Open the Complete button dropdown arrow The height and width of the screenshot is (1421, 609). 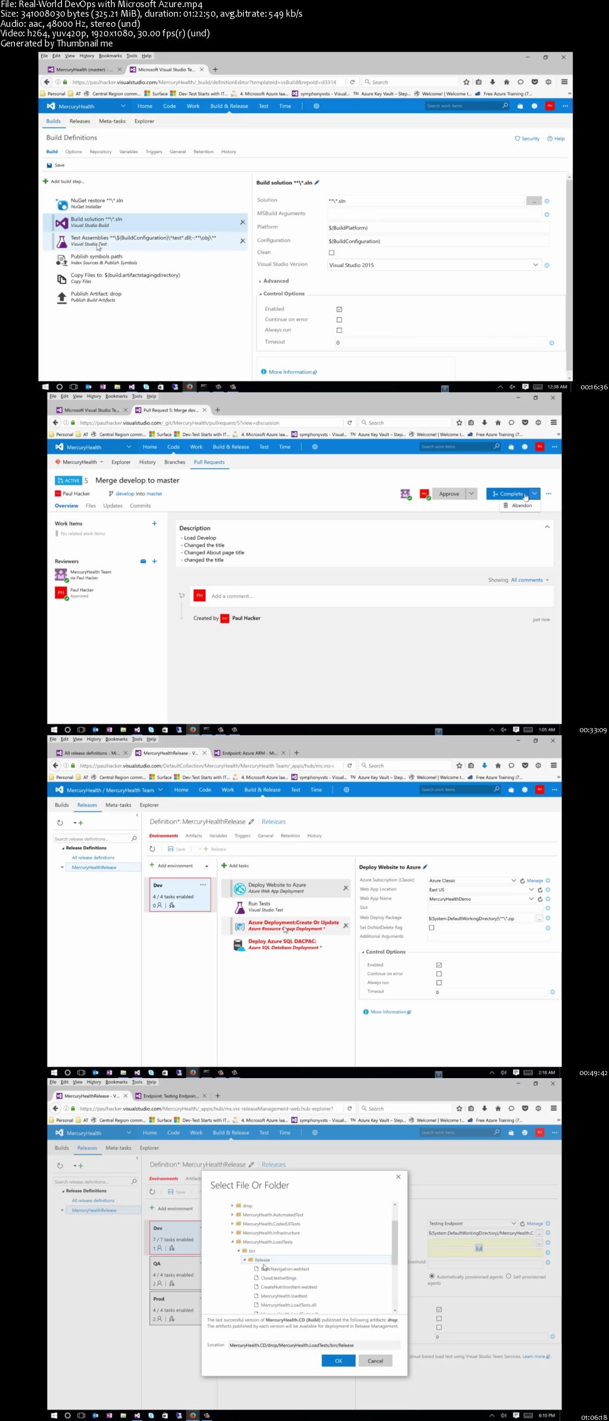(x=535, y=494)
